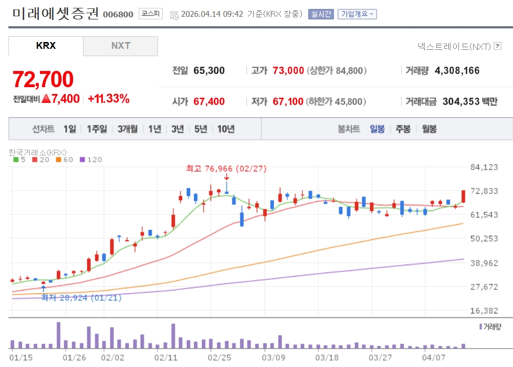Viewport: 513px width, 367px height.
Task: Click the red up-triangle price change indicator
Action: click(x=46, y=99)
